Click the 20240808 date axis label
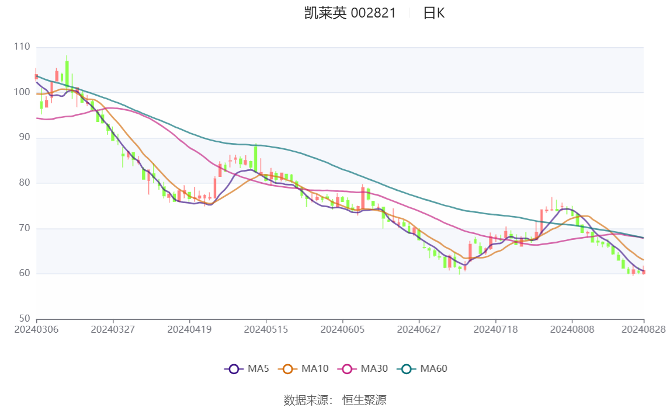This screenshot has width=670, height=408. pos(572,329)
